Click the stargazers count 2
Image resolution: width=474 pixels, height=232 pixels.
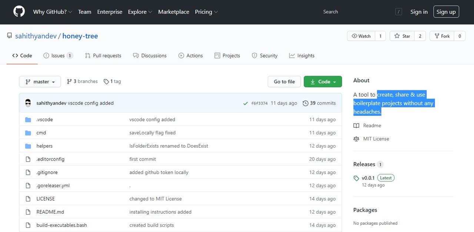coord(420,36)
